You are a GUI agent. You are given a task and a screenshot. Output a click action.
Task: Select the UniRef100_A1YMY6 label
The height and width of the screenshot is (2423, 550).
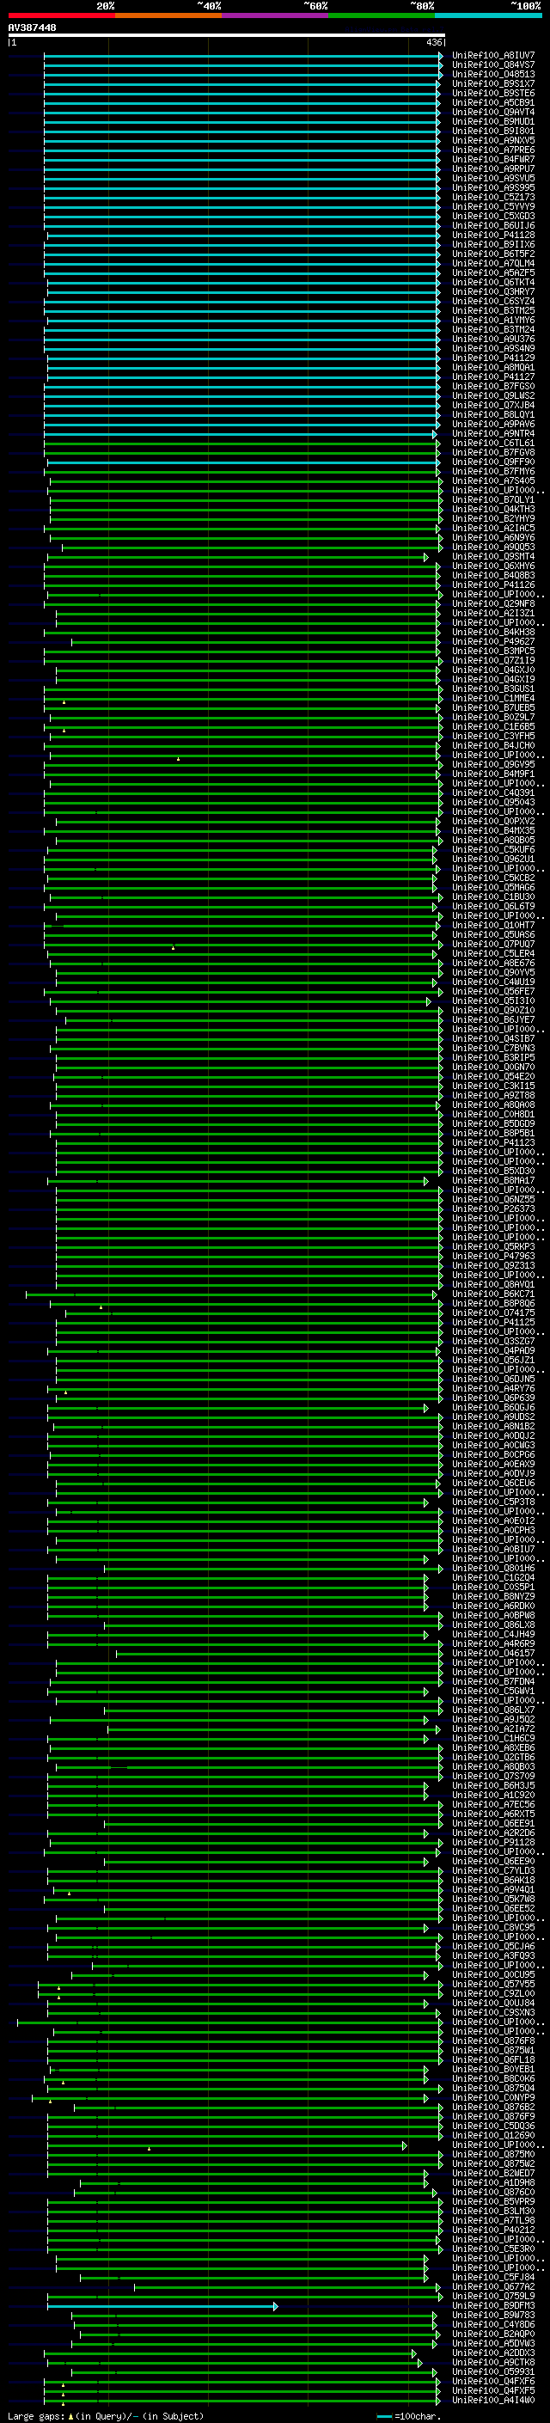pyautogui.click(x=492, y=320)
